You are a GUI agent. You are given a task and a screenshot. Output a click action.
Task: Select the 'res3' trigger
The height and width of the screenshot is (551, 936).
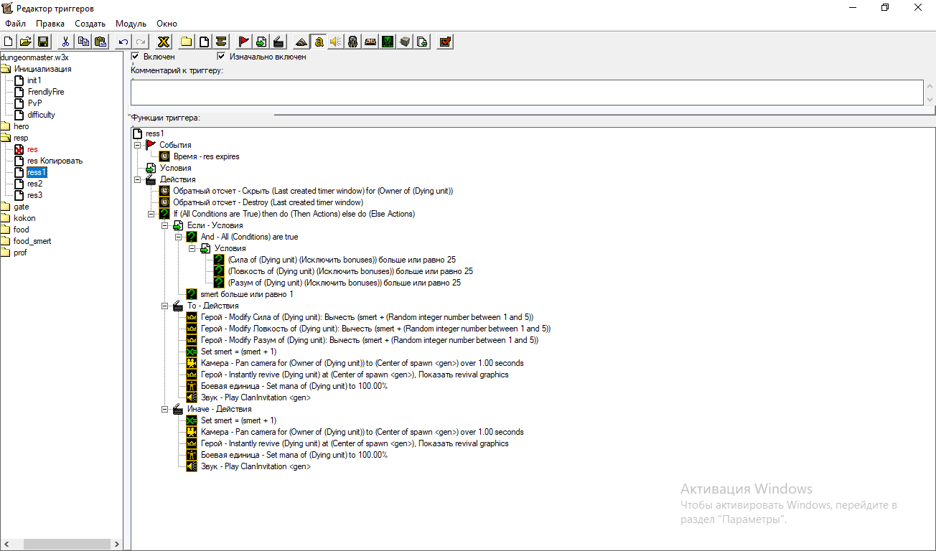(x=34, y=195)
